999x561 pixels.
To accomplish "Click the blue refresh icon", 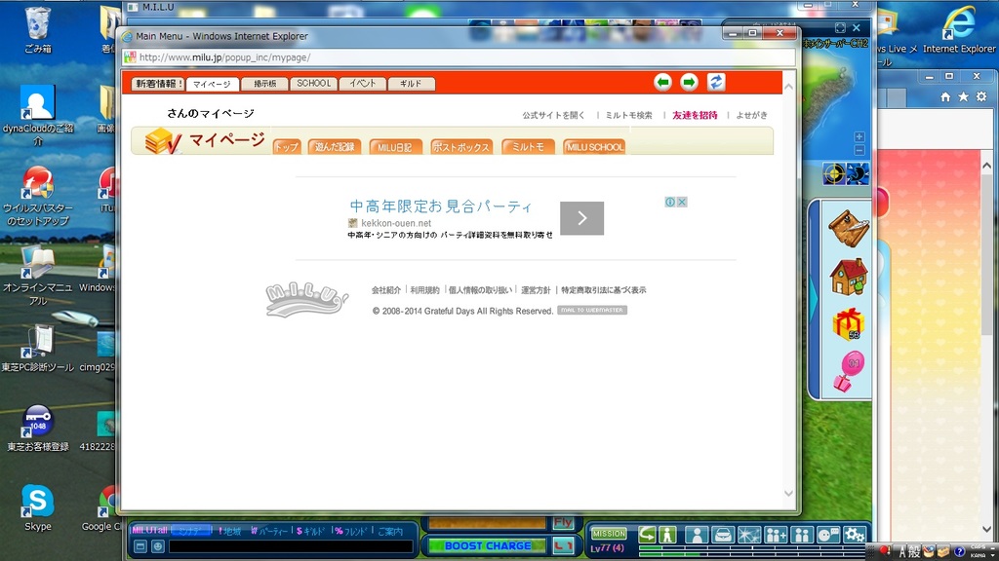I will 716,82.
